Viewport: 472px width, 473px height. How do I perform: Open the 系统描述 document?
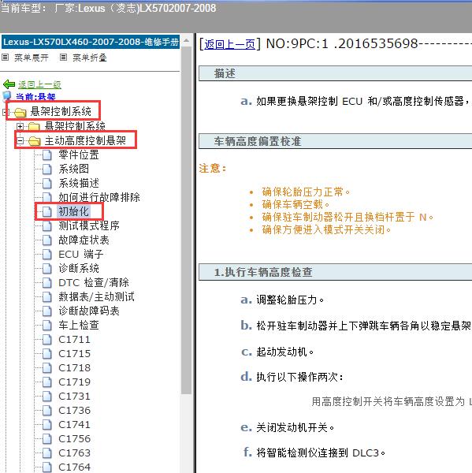[79, 183]
